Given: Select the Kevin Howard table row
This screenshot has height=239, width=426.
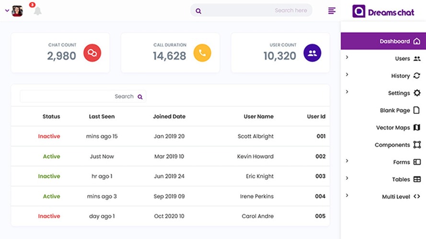Looking at the screenshot, I should [x=170, y=156].
